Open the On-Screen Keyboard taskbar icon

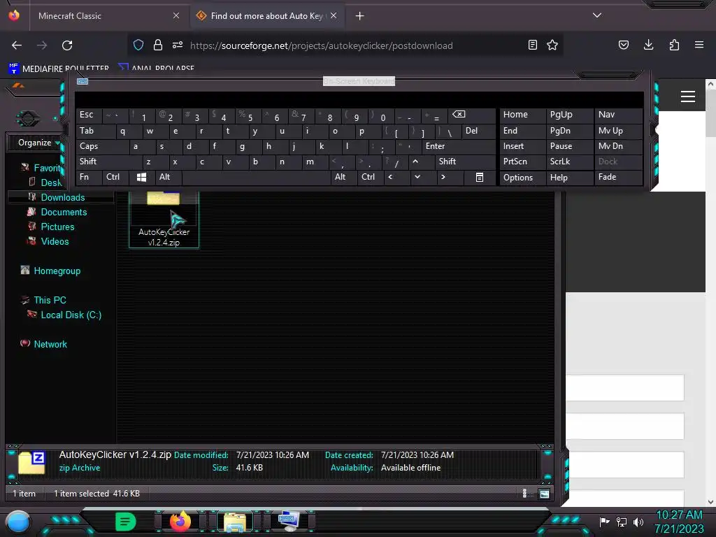click(x=288, y=521)
